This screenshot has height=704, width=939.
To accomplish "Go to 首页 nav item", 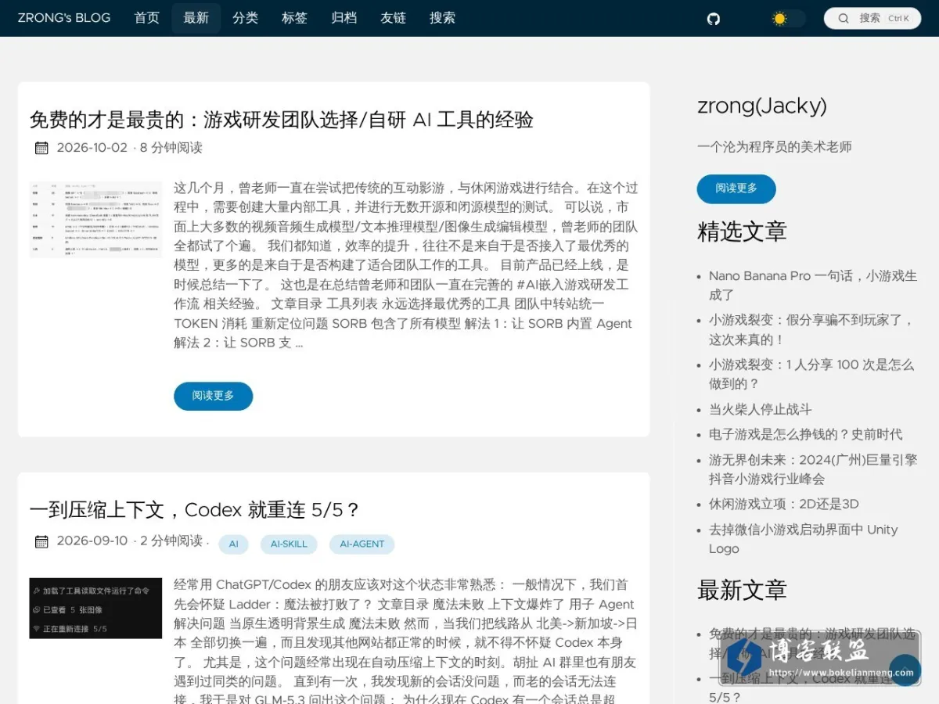I will (147, 18).
